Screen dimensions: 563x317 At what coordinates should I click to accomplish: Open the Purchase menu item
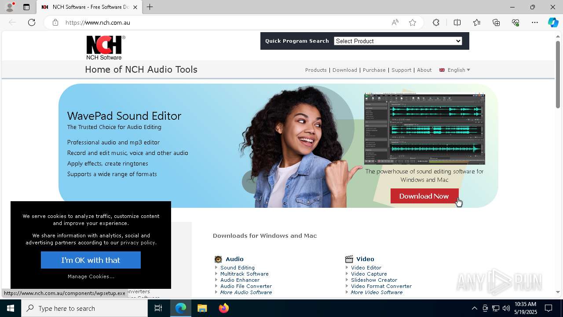(374, 70)
